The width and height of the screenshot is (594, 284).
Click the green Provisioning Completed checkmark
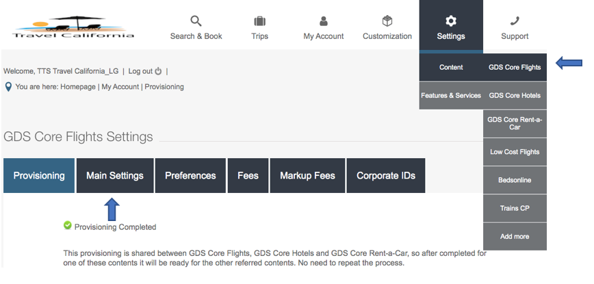coord(67,225)
